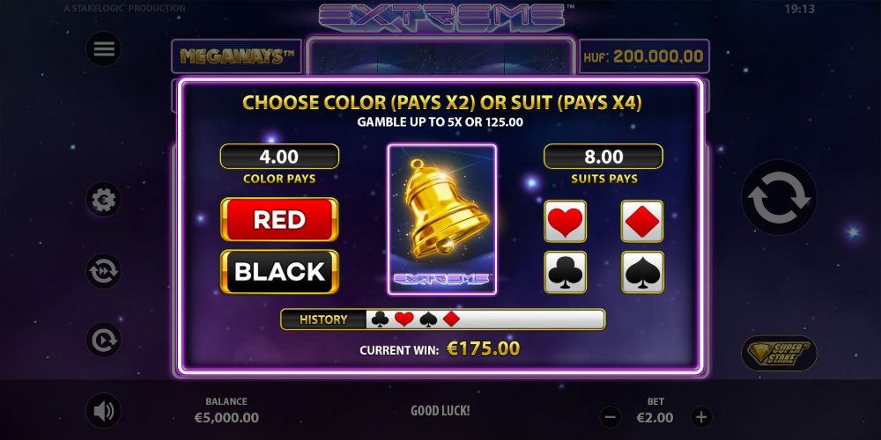Viewport: 881px width, 440px height.
Task: Increase bet with the plus button
Action: (700, 417)
